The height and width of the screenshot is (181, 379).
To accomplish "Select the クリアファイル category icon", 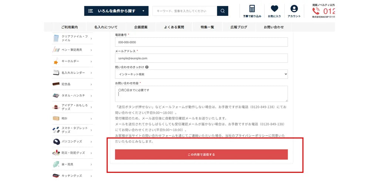I will coord(56,38).
